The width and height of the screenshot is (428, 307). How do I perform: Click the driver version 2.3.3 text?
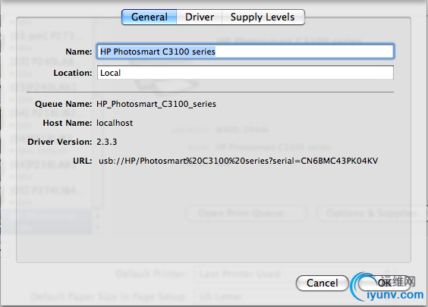coord(107,142)
